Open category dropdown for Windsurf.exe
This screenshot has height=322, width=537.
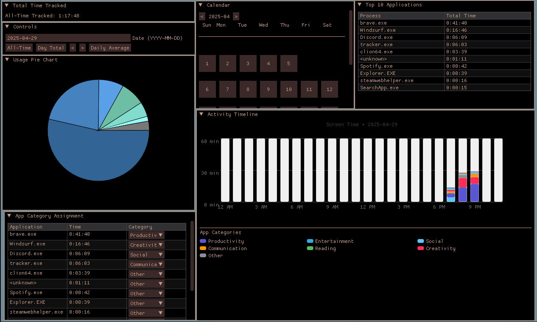pos(146,245)
